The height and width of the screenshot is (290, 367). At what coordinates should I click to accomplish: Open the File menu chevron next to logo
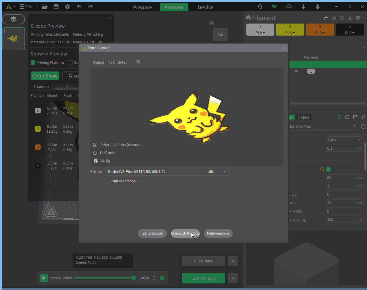coord(14,6)
